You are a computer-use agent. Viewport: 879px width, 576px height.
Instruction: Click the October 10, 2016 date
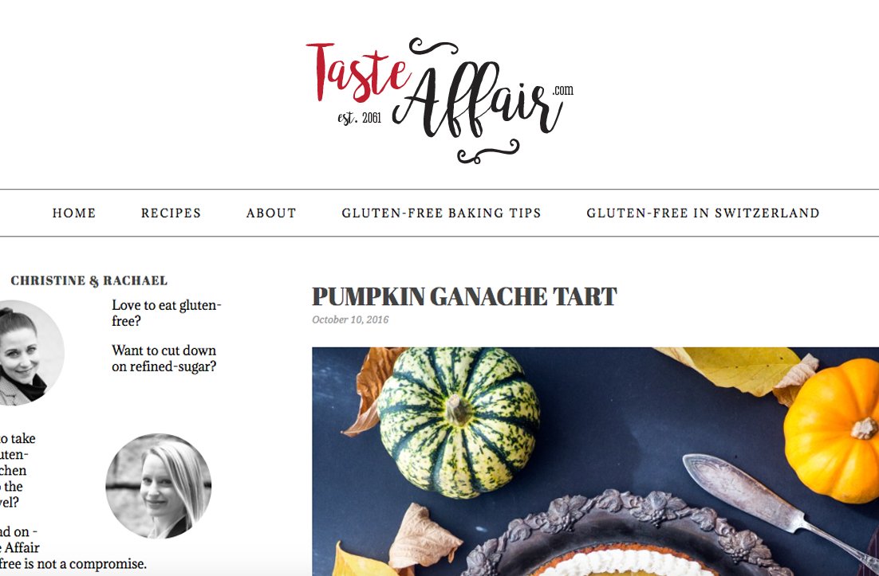tap(350, 319)
